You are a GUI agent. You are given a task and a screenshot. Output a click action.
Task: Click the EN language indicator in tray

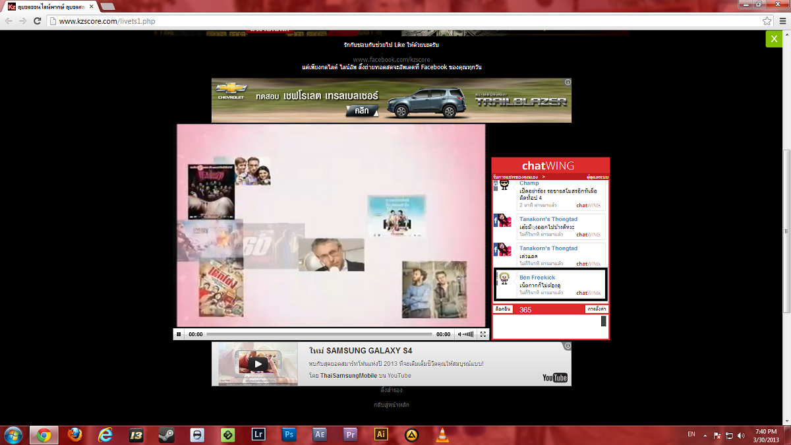(691, 434)
